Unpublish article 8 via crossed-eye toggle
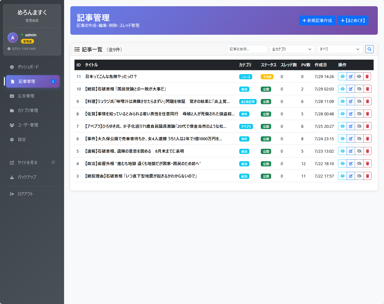 [x=359, y=114]
